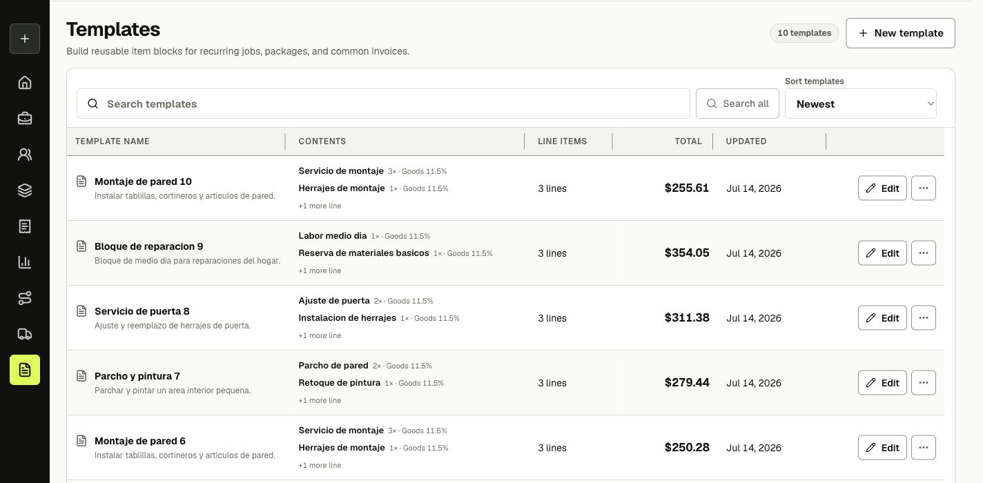Expand '+1 more line' for Servicio de puerta 8
The image size is (983, 483).
(x=320, y=335)
